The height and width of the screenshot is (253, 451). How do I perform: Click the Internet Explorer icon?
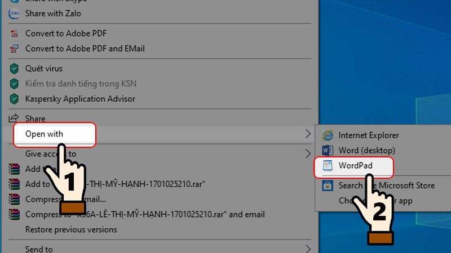328,135
